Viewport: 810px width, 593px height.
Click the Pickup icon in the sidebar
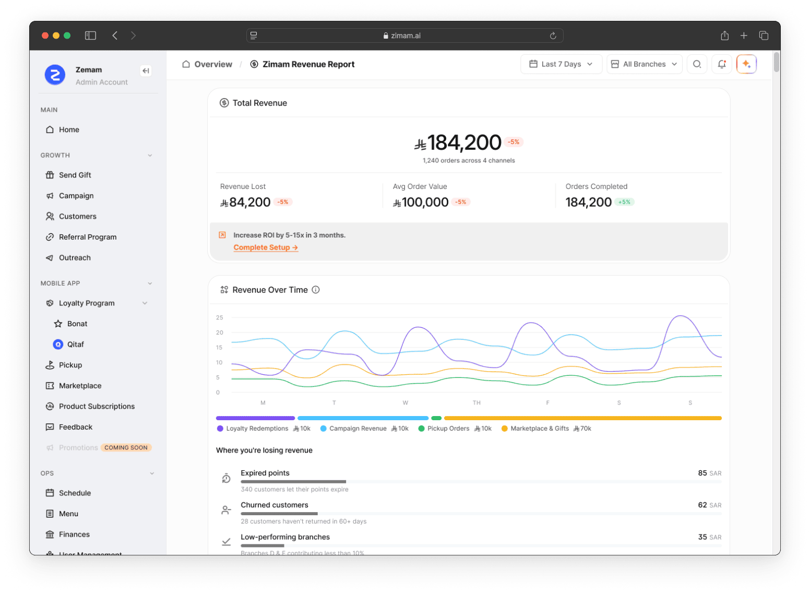[x=50, y=365]
